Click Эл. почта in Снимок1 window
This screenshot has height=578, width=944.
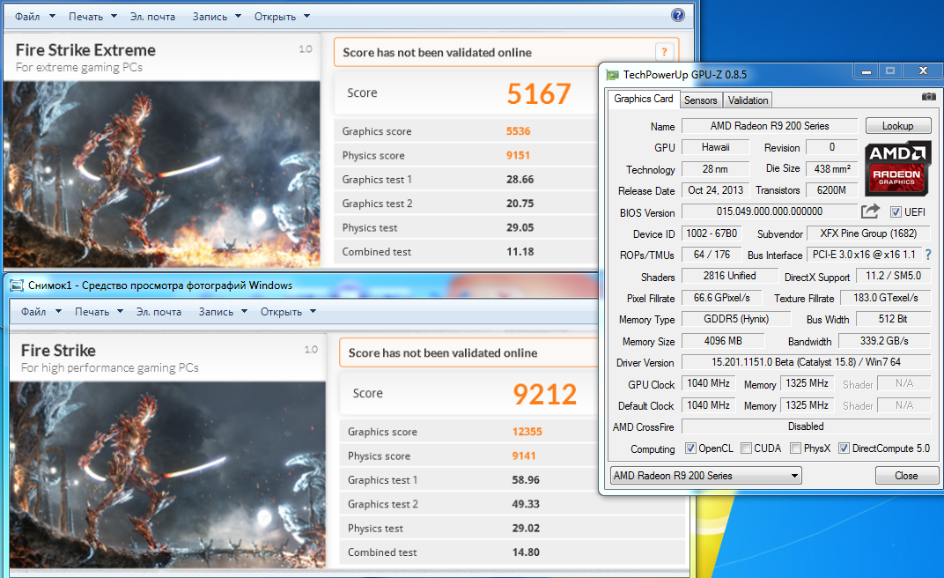[x=159, y=311]
